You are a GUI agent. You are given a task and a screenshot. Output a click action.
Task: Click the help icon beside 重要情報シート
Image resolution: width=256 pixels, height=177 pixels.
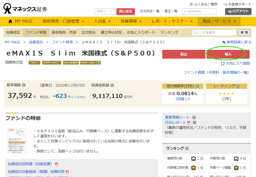194,117
